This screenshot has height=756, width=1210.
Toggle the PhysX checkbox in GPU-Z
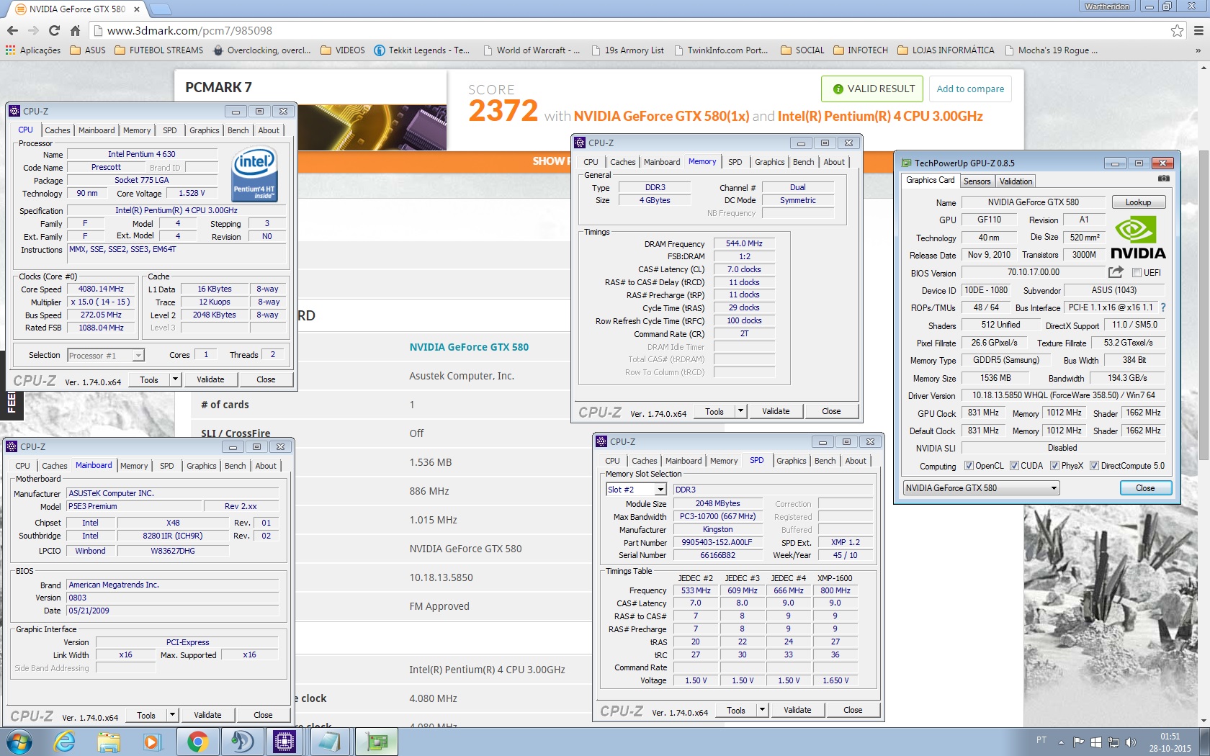[x=1054, y=466]
